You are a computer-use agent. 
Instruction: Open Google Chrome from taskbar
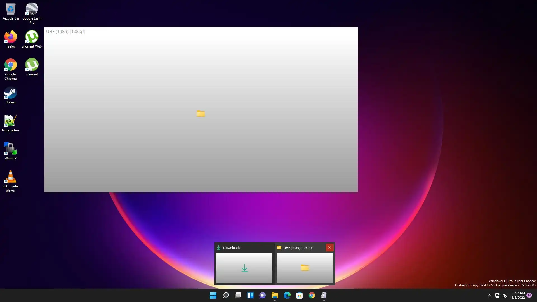click(312, 295)
